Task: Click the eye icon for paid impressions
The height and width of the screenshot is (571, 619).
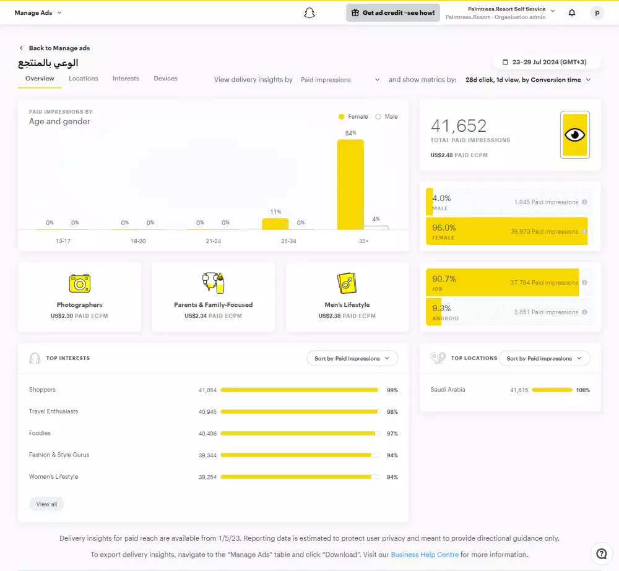Action: 575,135
